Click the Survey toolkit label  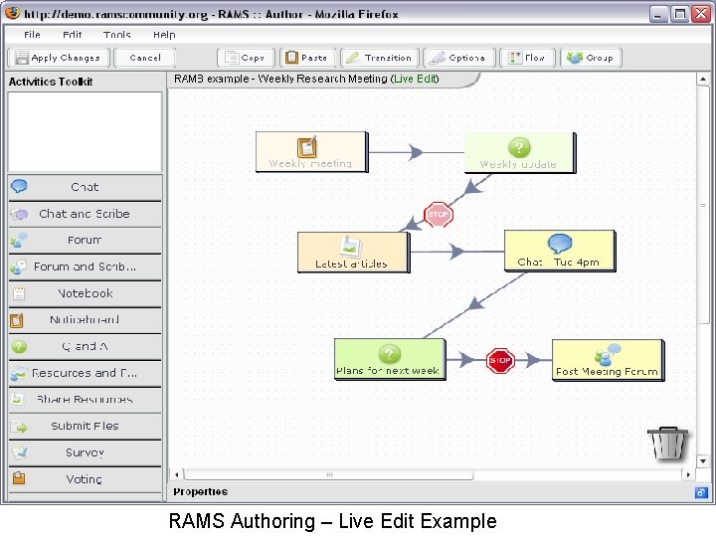tap(85, 452)
